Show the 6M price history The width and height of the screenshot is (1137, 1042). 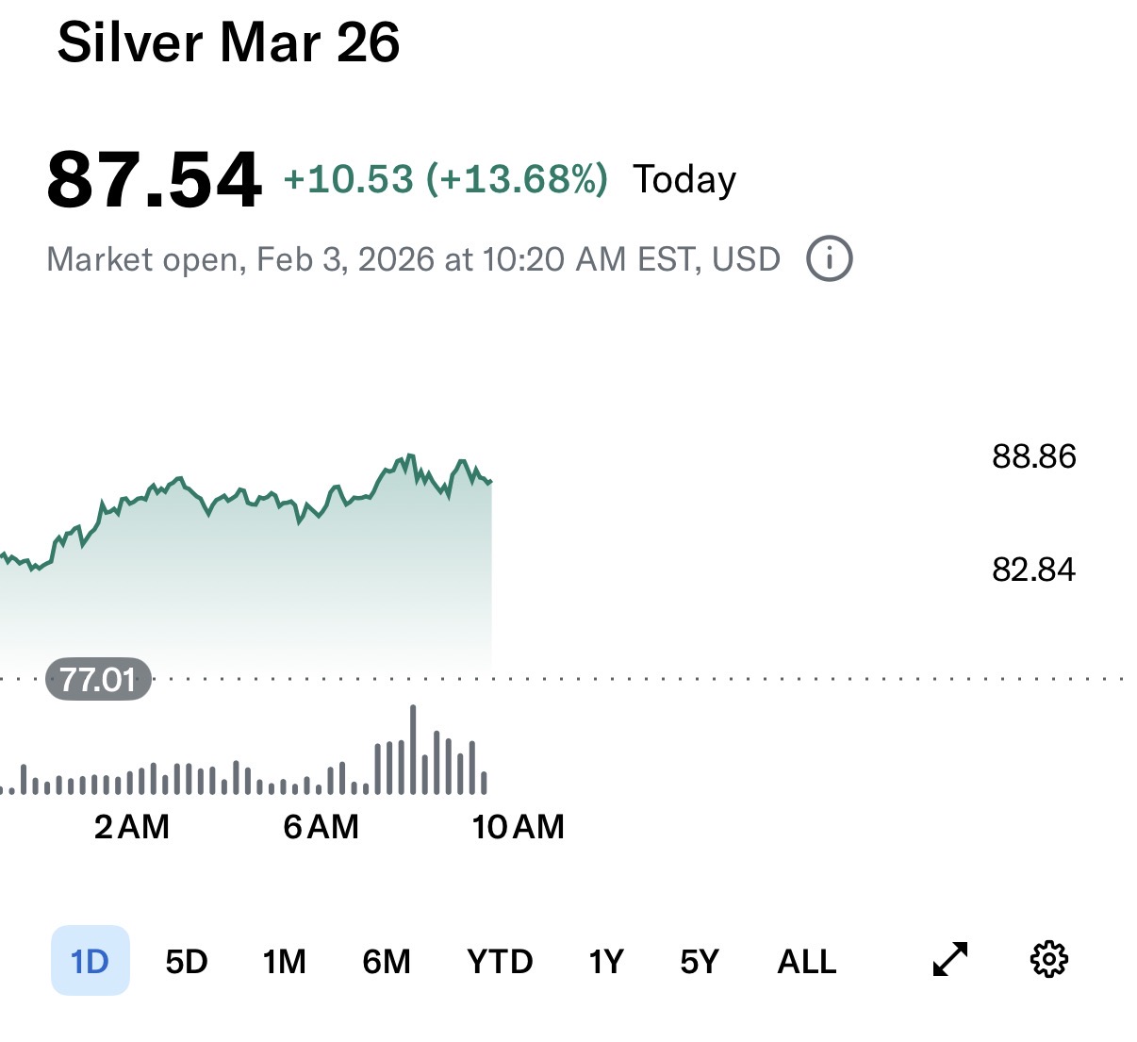point(387,961)
